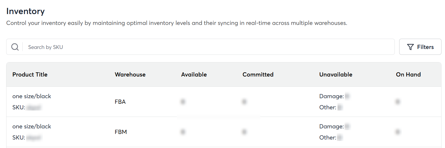
Task: Click the Unavailable column header
Action: tap(336, 74)
